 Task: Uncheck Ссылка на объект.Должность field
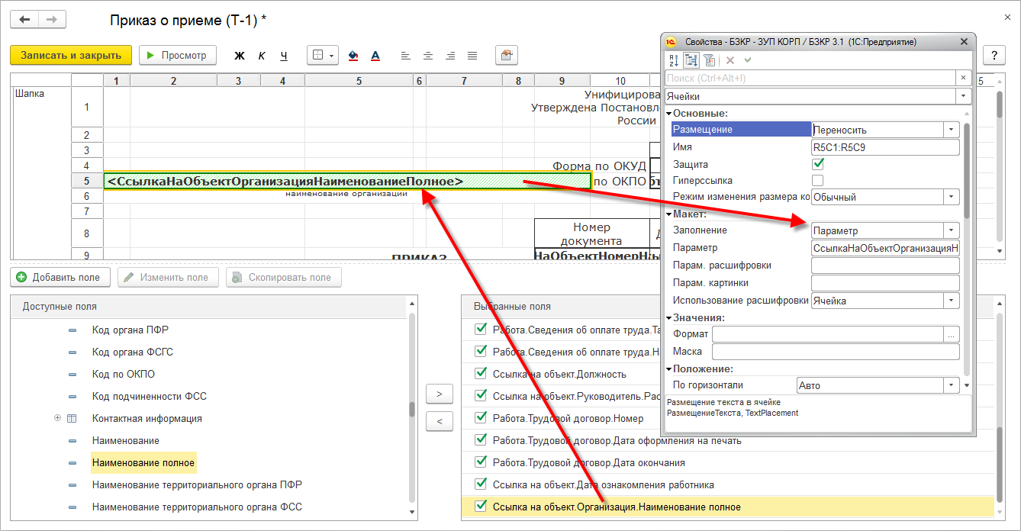(x=481, y=374)
